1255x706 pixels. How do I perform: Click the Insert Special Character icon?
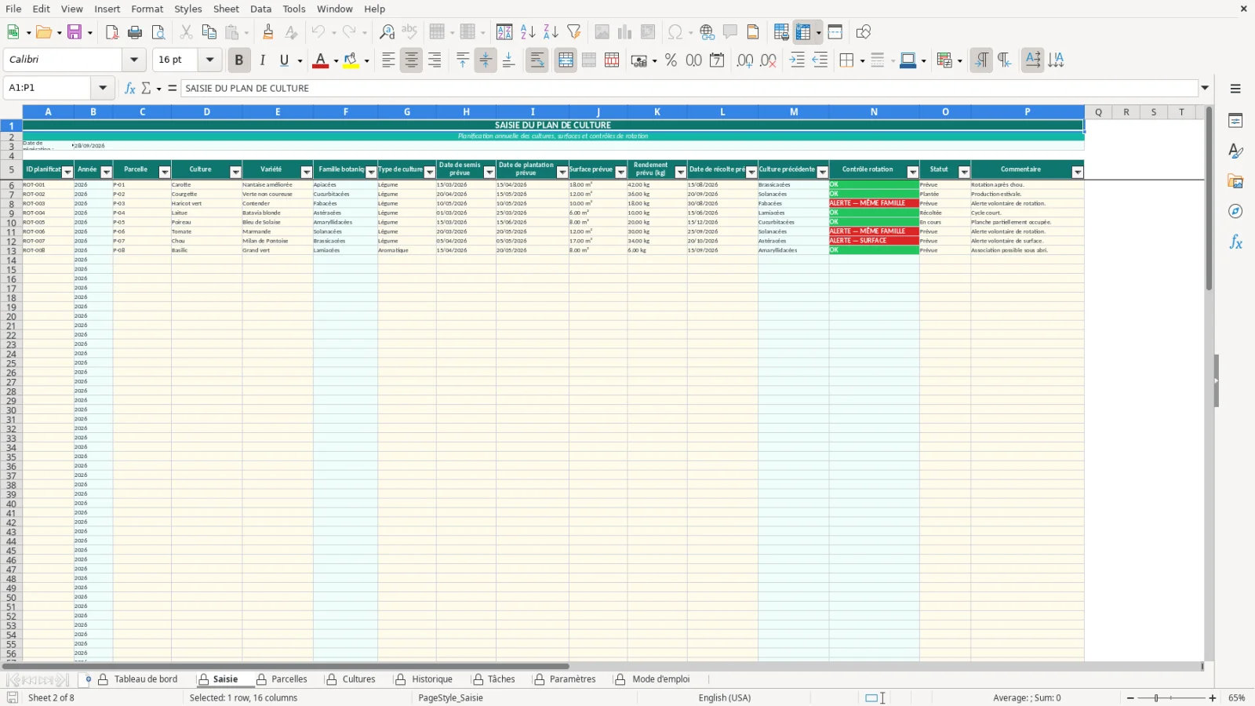pos(675,32)
